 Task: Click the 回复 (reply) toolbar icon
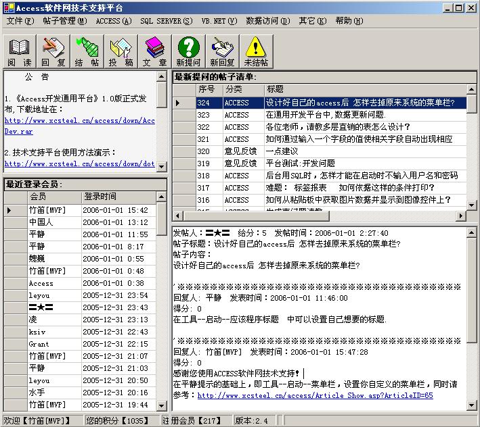point(53,51)
